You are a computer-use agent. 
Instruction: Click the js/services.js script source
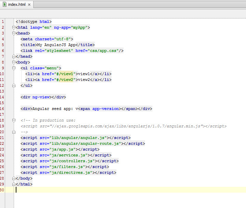tap(68, 155)
